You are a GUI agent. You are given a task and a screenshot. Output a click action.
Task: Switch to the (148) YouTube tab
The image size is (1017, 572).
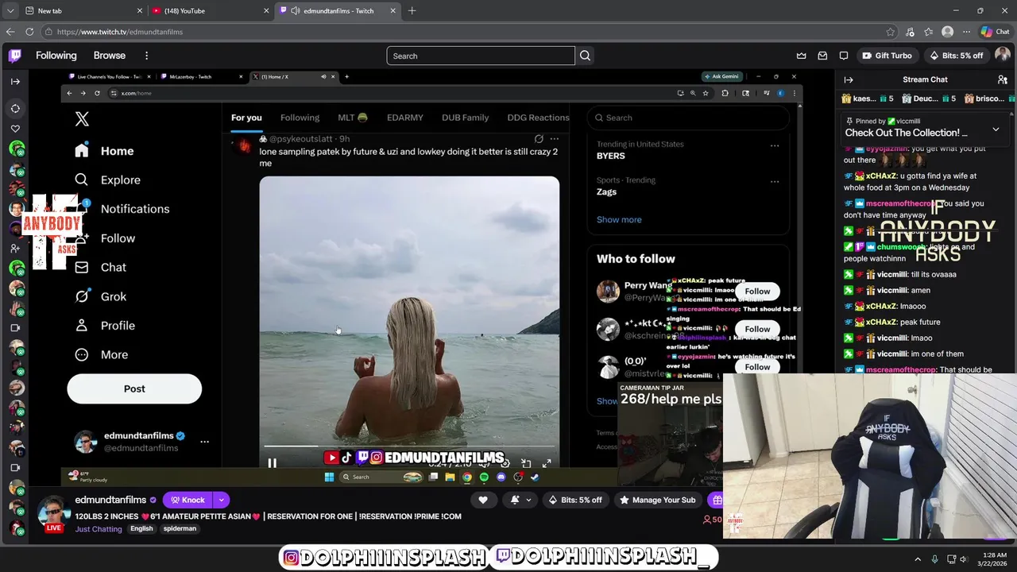210,10
